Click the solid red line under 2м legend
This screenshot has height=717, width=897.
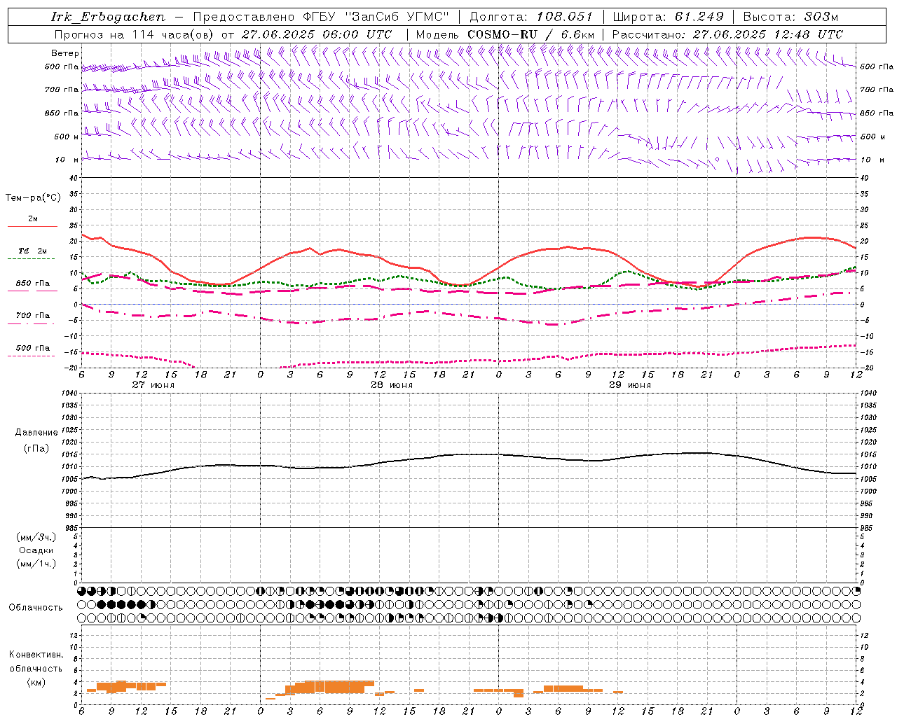point(32,227)
